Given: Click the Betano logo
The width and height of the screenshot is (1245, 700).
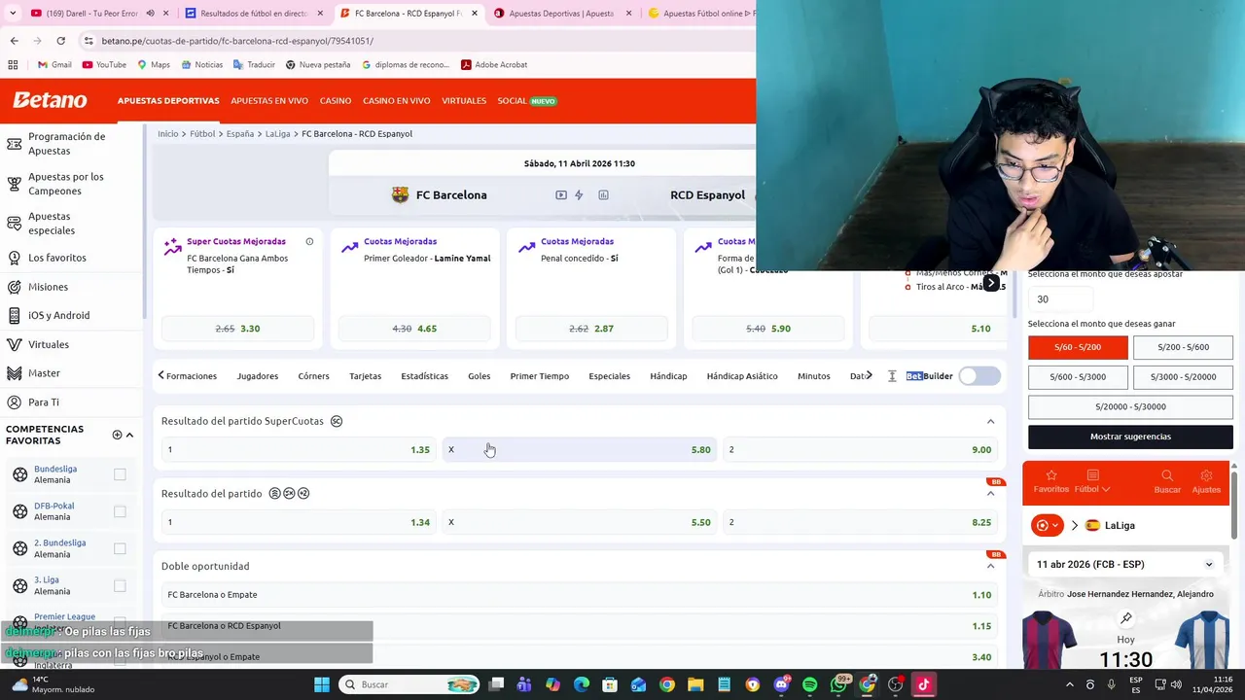Looking at the screenshot, I should click(50, 100).
